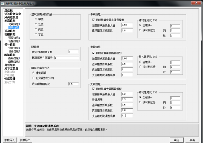
Task: Click 连梁刚度折减系数 field with value 0.8
Action: (127, 31)
